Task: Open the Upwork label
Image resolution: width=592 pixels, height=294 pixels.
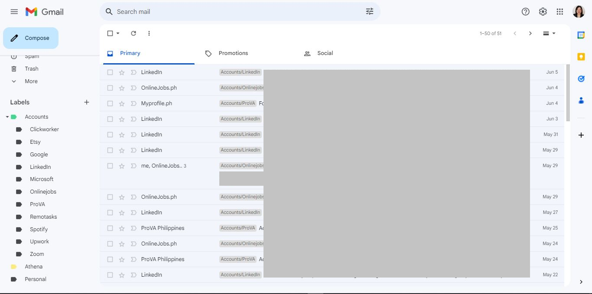Action: point(39,242)
